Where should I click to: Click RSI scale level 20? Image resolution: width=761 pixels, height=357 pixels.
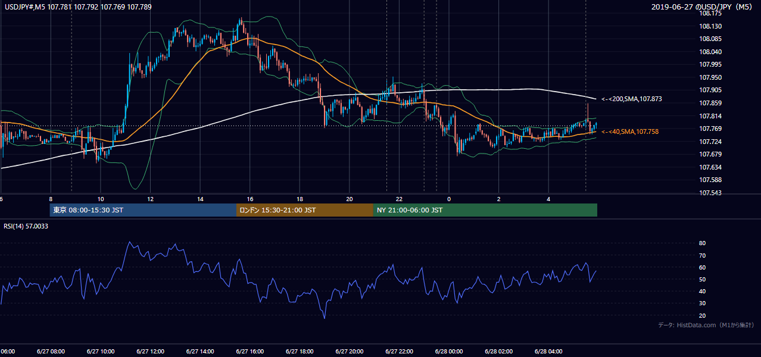703,315
